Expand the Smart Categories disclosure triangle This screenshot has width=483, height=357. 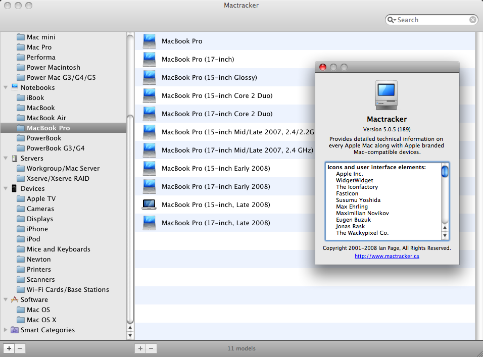click(x=6, y=330)
